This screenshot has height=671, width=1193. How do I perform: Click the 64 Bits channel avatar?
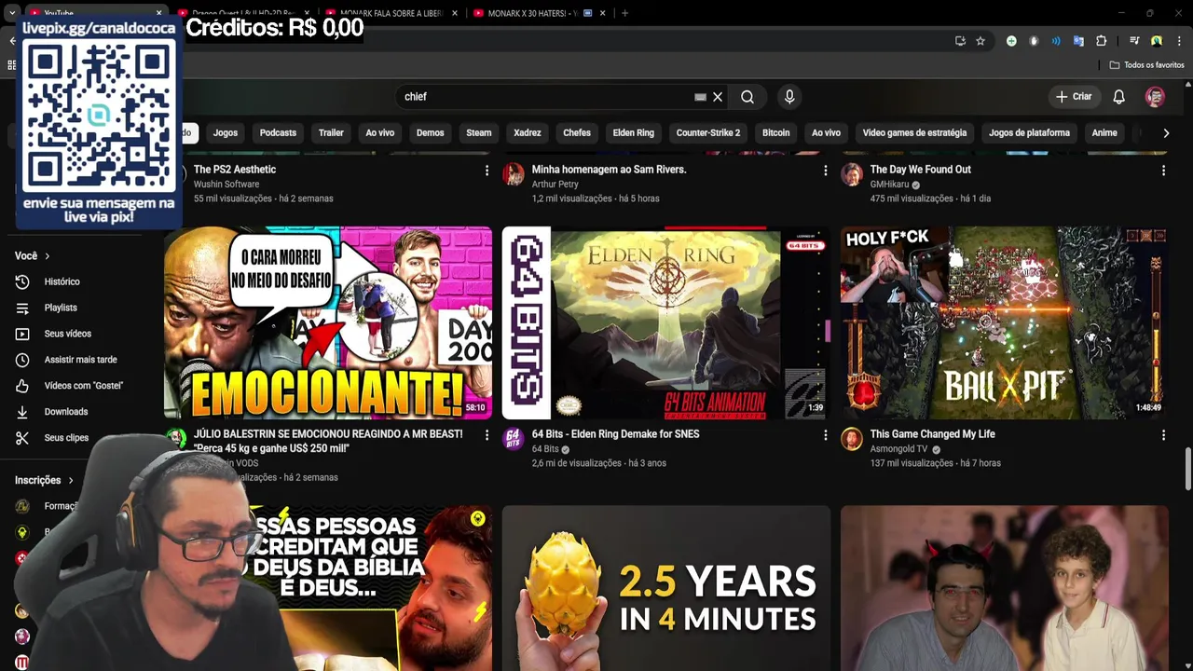(514, 439)
